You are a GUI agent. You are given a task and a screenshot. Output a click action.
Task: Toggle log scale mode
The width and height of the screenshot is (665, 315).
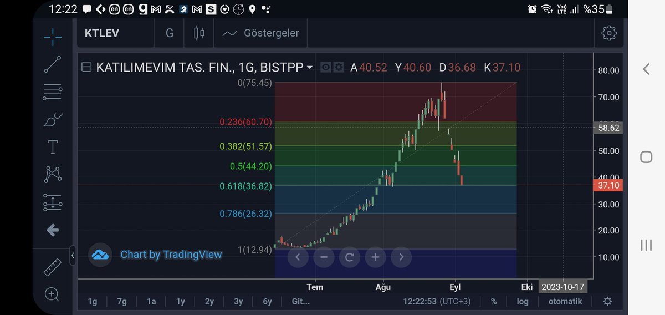(x=523, y=302)
